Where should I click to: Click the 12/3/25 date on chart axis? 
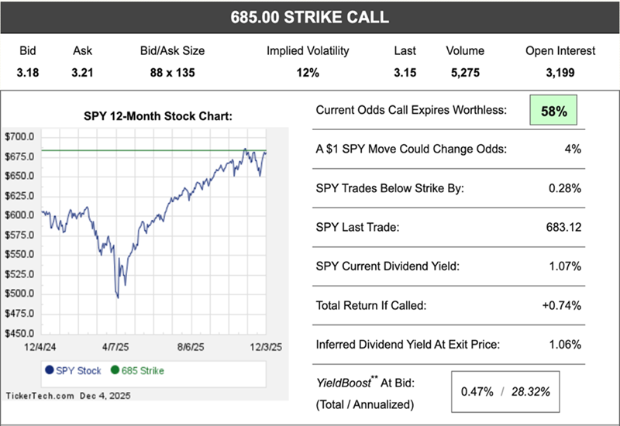tap(253, 349)
